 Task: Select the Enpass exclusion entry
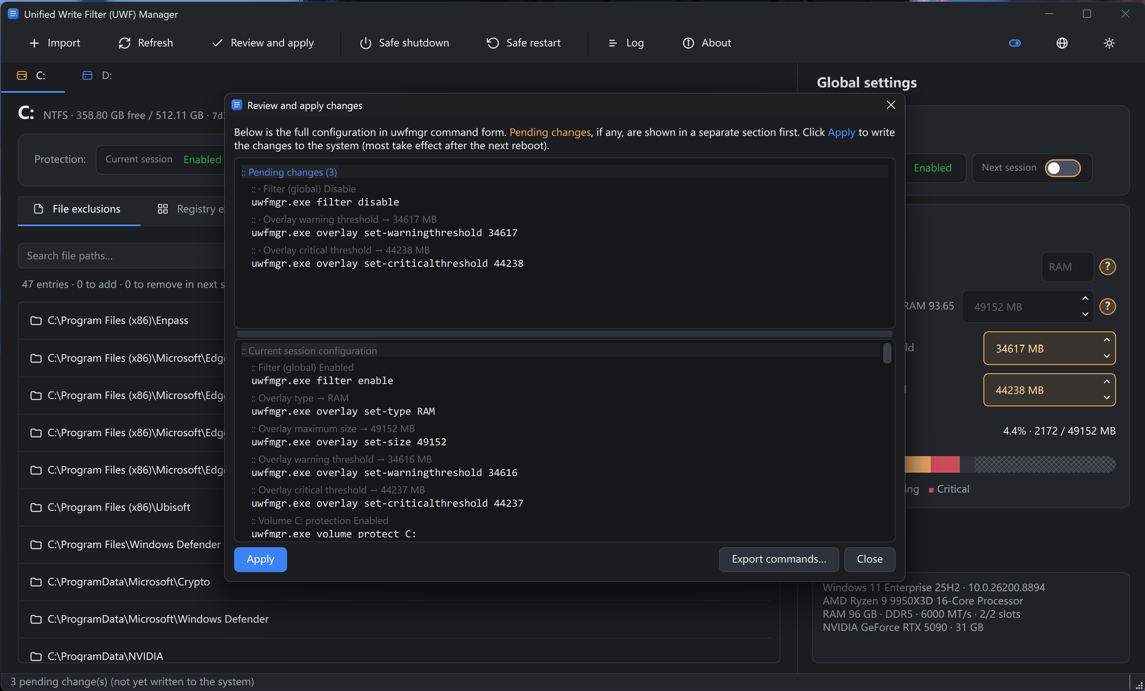click(122, 321)
